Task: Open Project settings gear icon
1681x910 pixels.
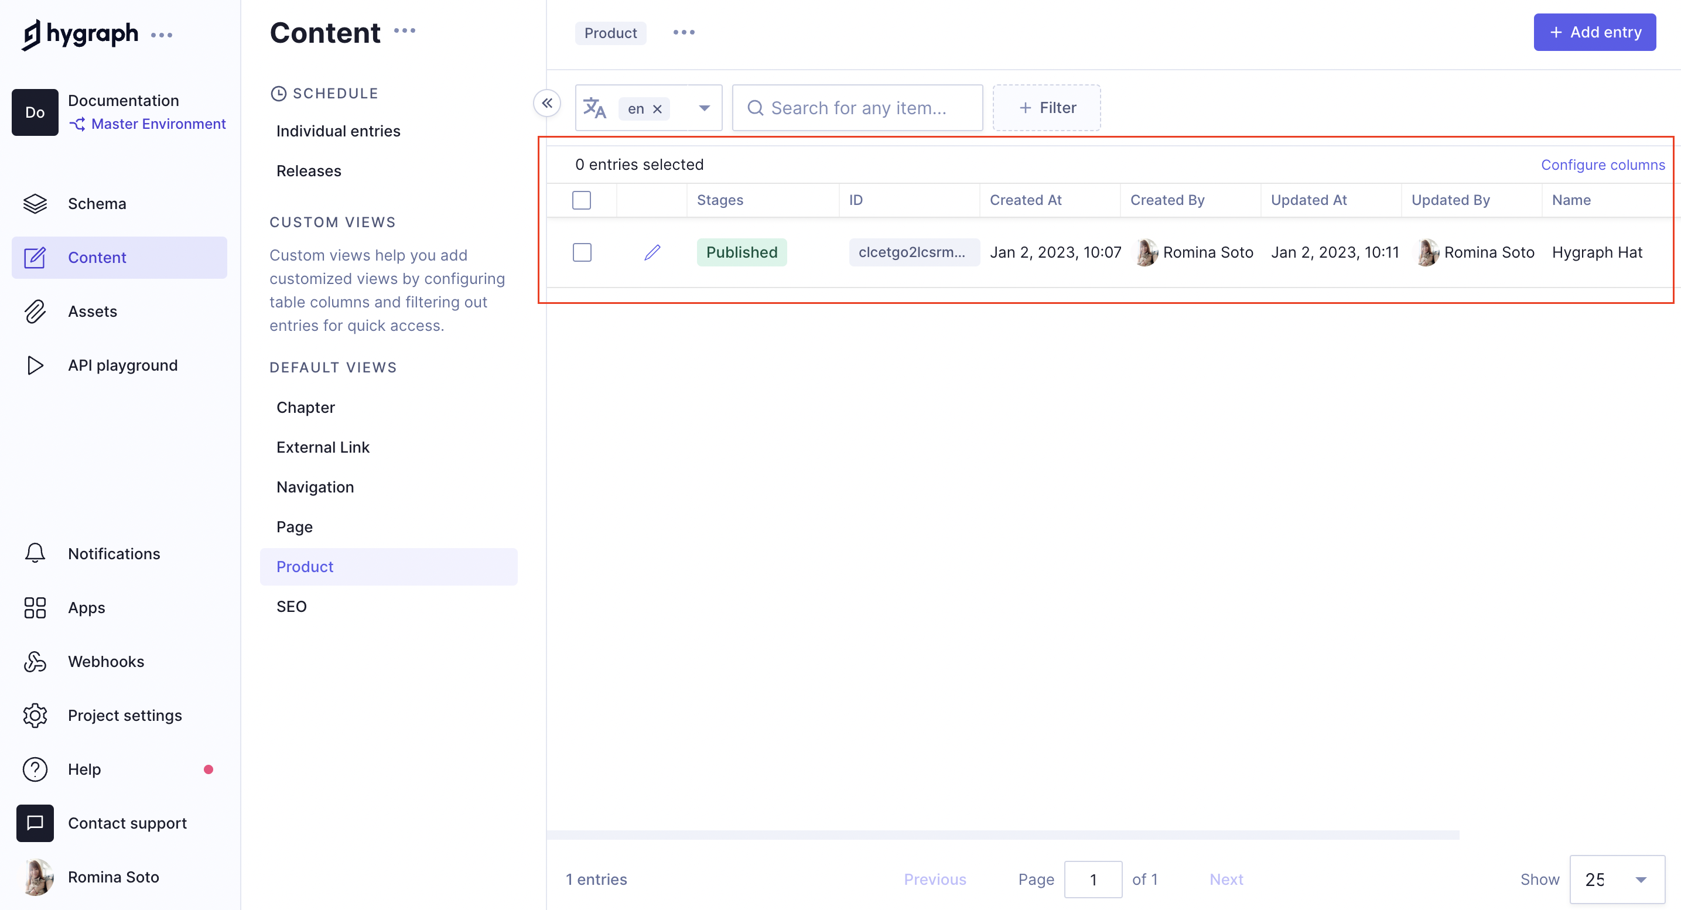Action: pyautogui.click(x=35, y=716)
